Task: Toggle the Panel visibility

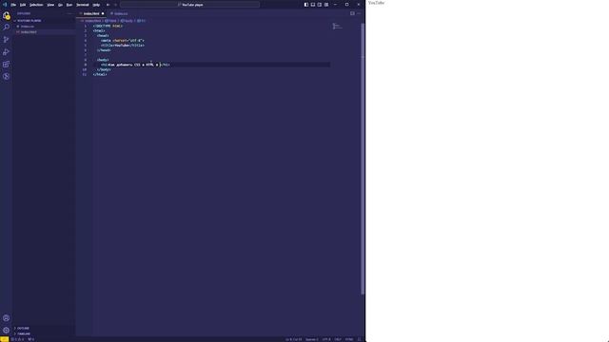Action: (x=313, y=5)
